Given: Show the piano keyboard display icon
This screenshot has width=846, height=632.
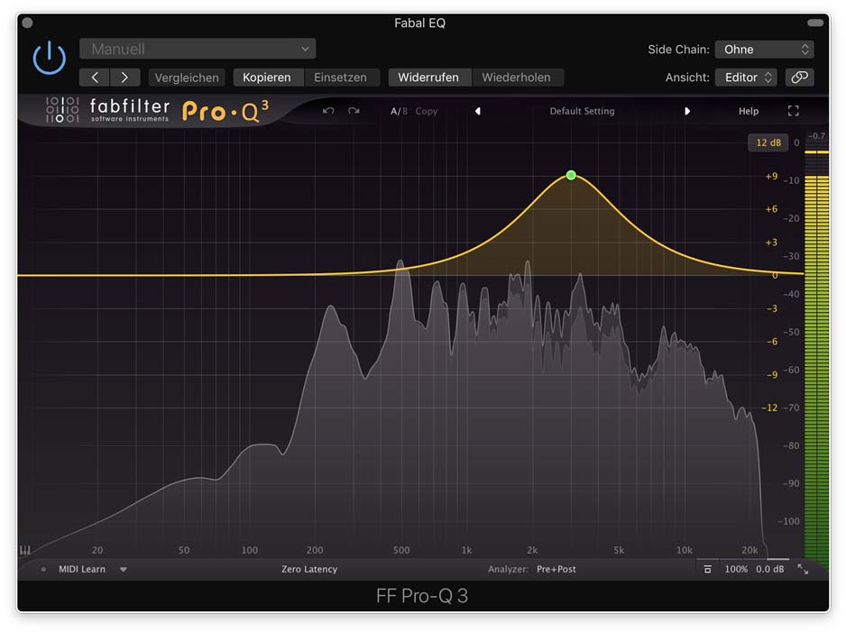Looking at the screenshot, I should [25, 550].
